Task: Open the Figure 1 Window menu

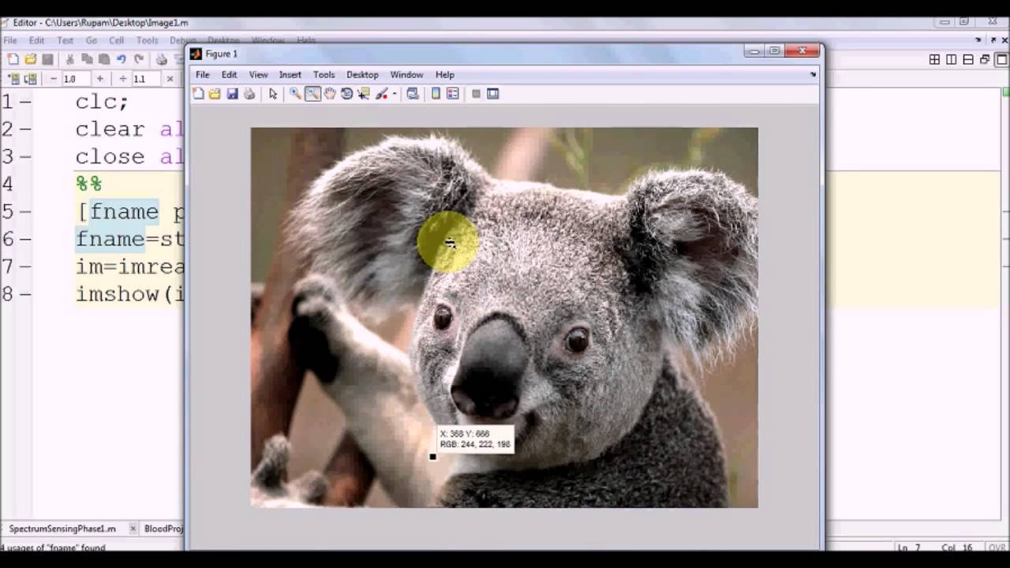Action: (407, 74)
